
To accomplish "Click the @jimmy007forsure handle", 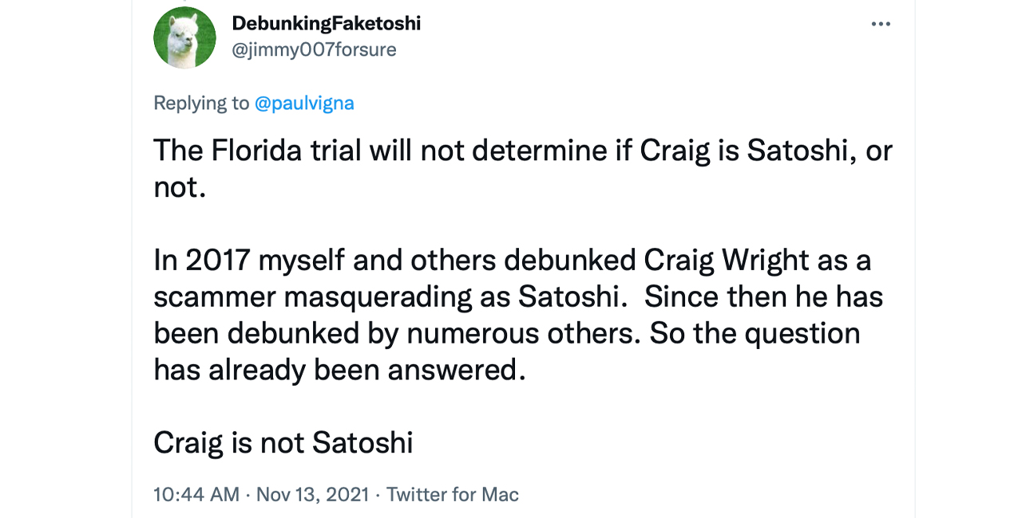I will coord(314,49).
